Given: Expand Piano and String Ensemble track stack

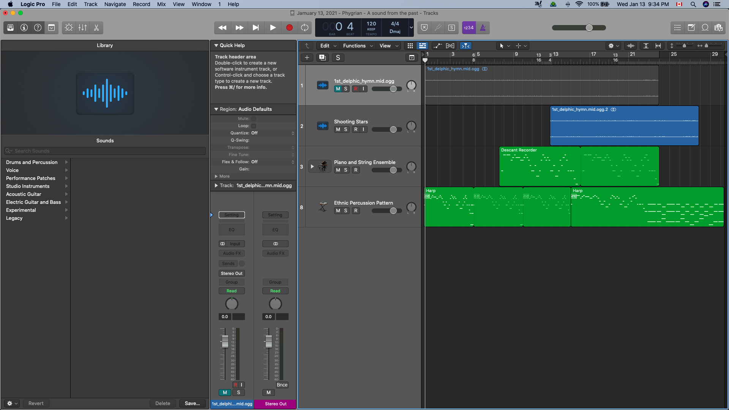Looking at the screenshot, I should (x=312, y=167).
